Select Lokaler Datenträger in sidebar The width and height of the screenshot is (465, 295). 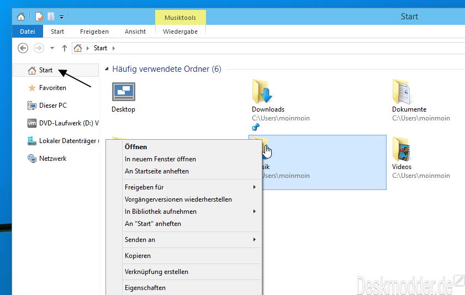pyautogui.click(x=69, y=141)
